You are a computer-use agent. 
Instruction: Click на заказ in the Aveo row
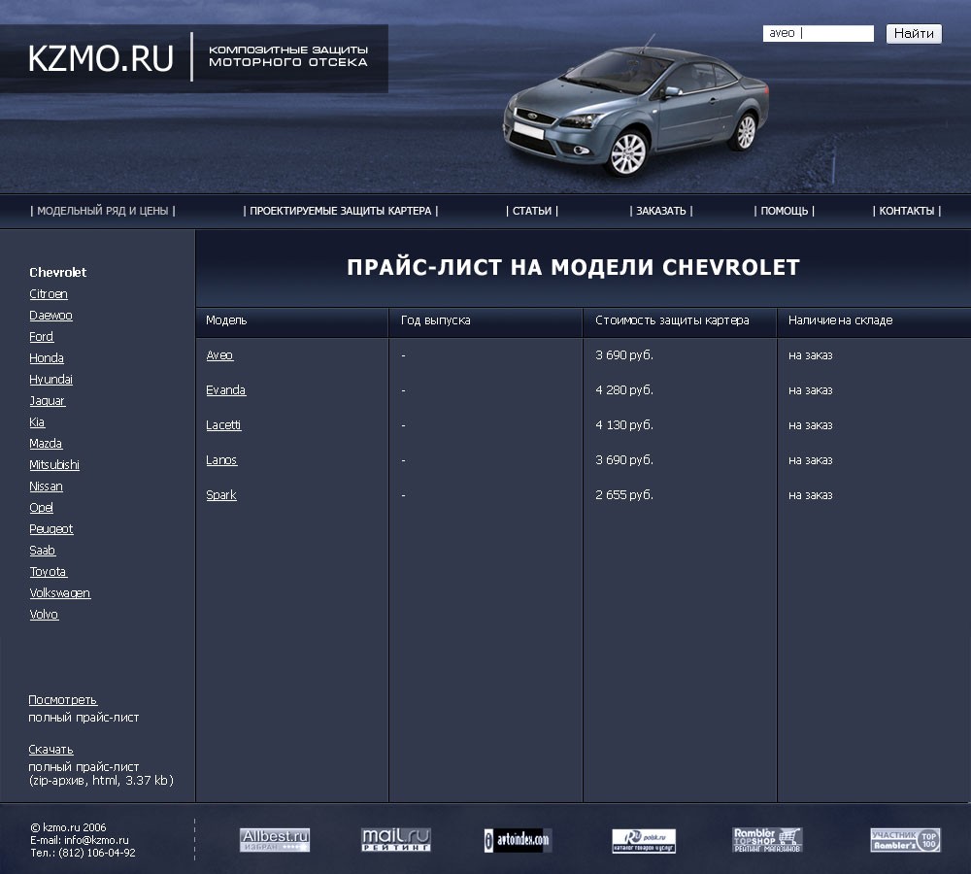pyautogui.click(x=810, y=355)
